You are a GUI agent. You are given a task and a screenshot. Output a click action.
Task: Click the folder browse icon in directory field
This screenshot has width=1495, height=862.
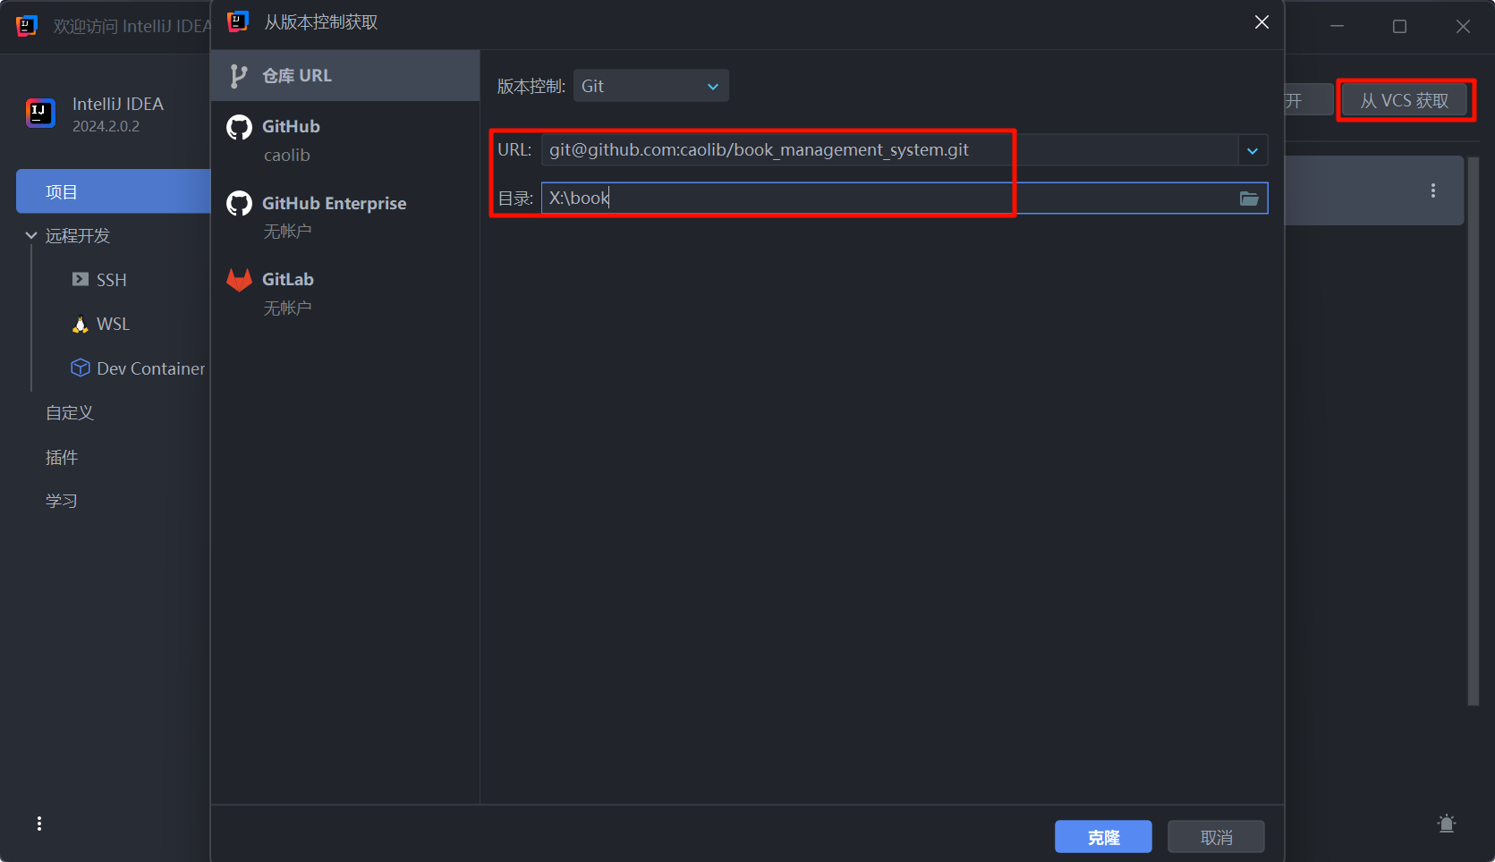1249,199
